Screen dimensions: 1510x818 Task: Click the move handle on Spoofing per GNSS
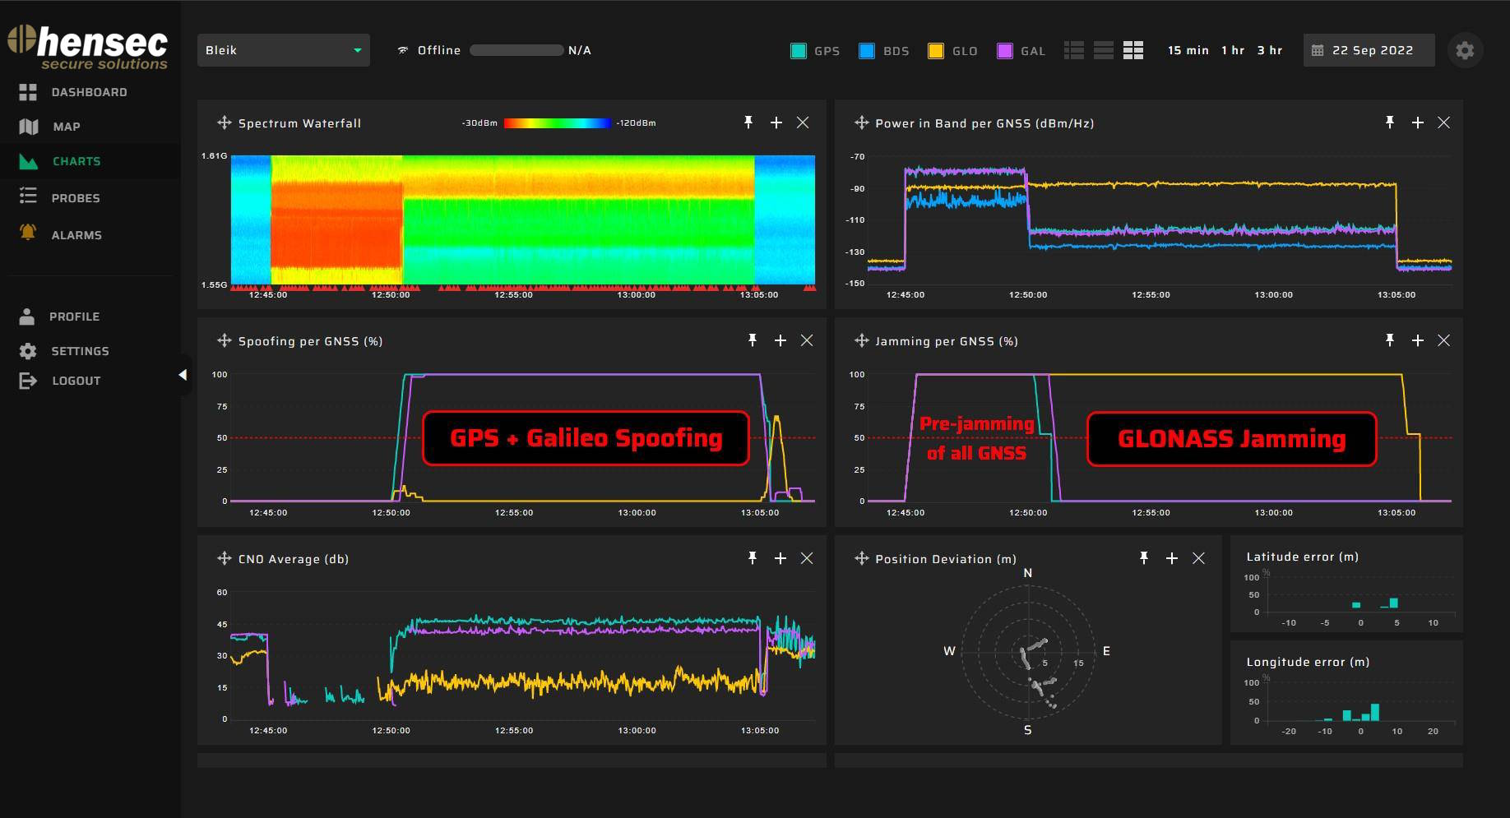click(224, 340)
